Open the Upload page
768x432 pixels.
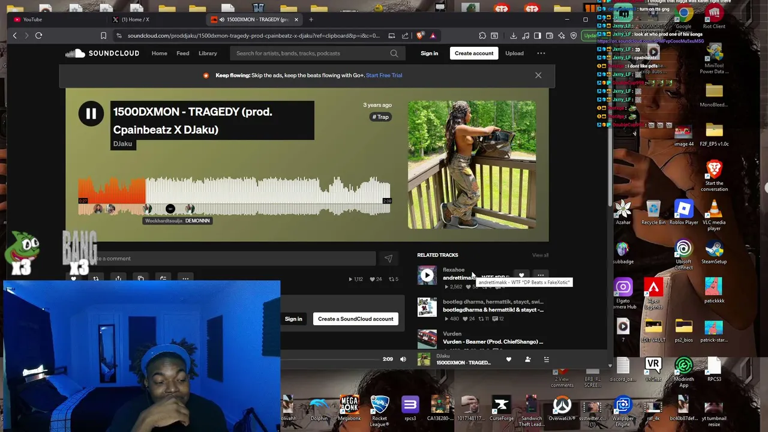pyautogui.click(x=514, y=53)
